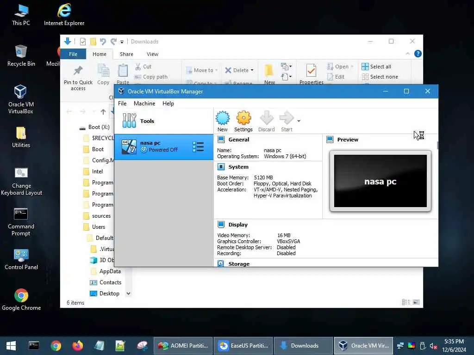Click the Windows Start button
Image resolution: width=474 pixels, height=355 pixels.
tap(11, 346)
